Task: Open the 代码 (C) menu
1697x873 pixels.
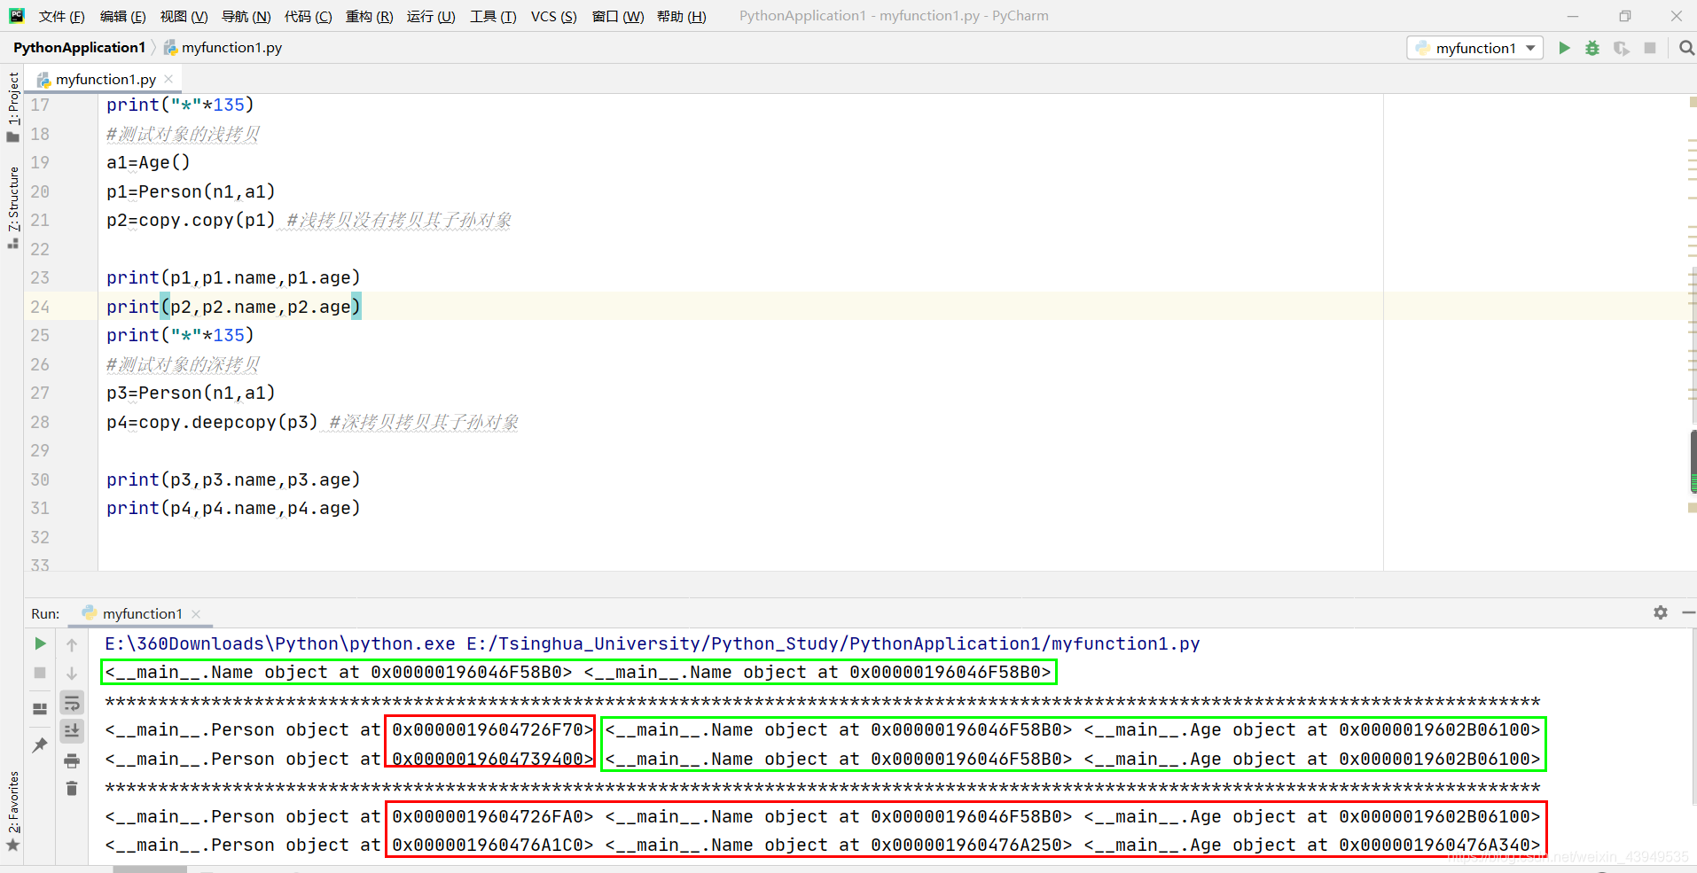Action: 308,16
